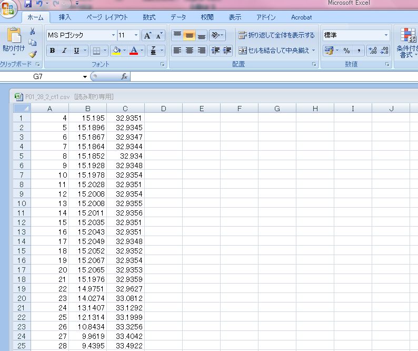Toggle middle vertical alignment
418x351 pixels.
[x=189, y=35]
